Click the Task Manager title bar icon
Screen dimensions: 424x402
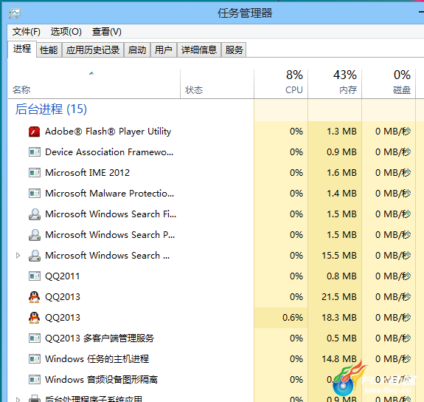[x=15, y=13]
